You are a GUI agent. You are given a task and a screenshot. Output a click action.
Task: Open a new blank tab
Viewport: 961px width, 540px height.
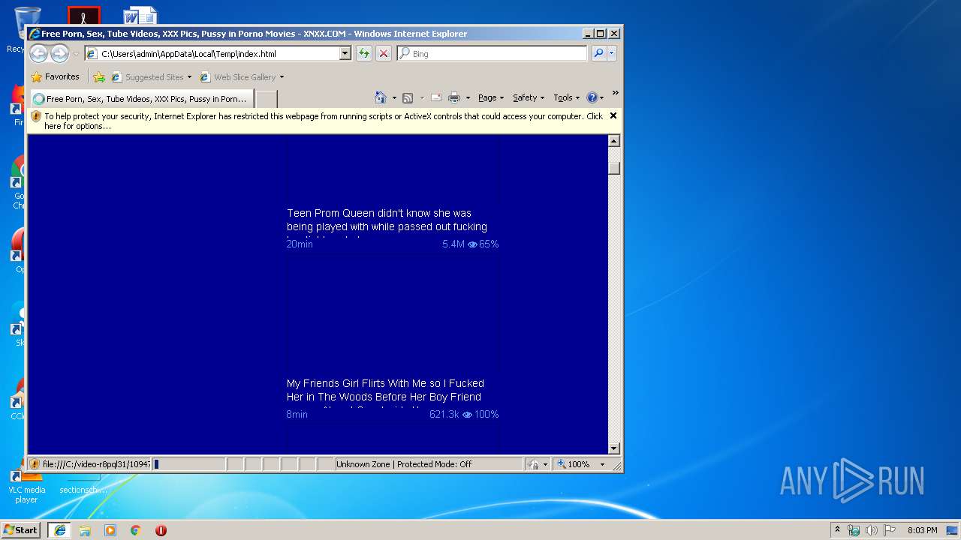[x=267, y=98]
